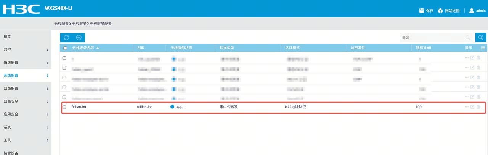Click the refresh list button
Viewport: 488px width, 155px height.
(x=66, y=38)
